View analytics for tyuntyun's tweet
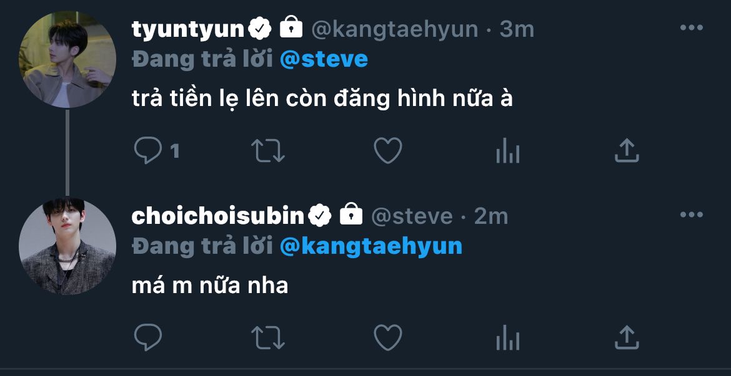 [x=507, y=151]
